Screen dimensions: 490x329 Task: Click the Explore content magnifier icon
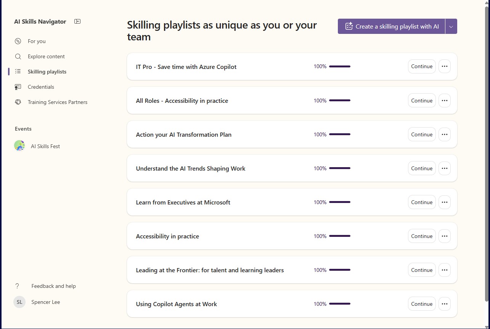18,56
